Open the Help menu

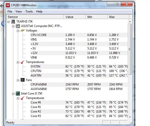39,11
